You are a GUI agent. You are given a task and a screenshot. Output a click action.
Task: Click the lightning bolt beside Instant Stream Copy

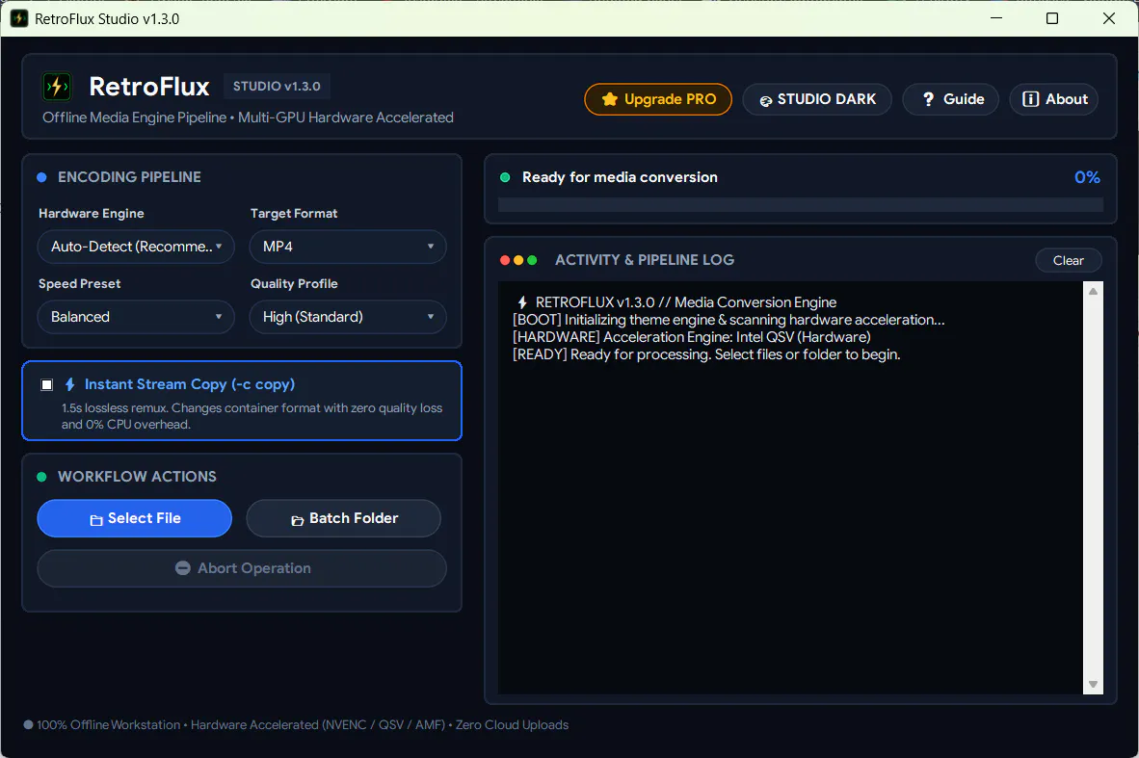coord(69,384)
